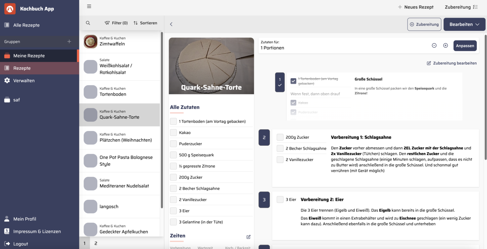Open the Sortieren options
Viewport: 487px width, 249px height.
[145, 23]
